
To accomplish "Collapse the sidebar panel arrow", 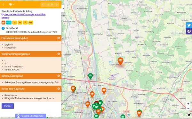I will tap(63, 8).
